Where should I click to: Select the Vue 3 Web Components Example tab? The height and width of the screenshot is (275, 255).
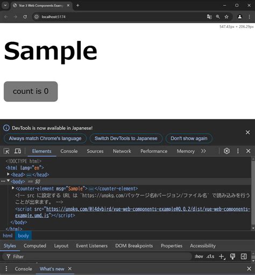(41, 5)
